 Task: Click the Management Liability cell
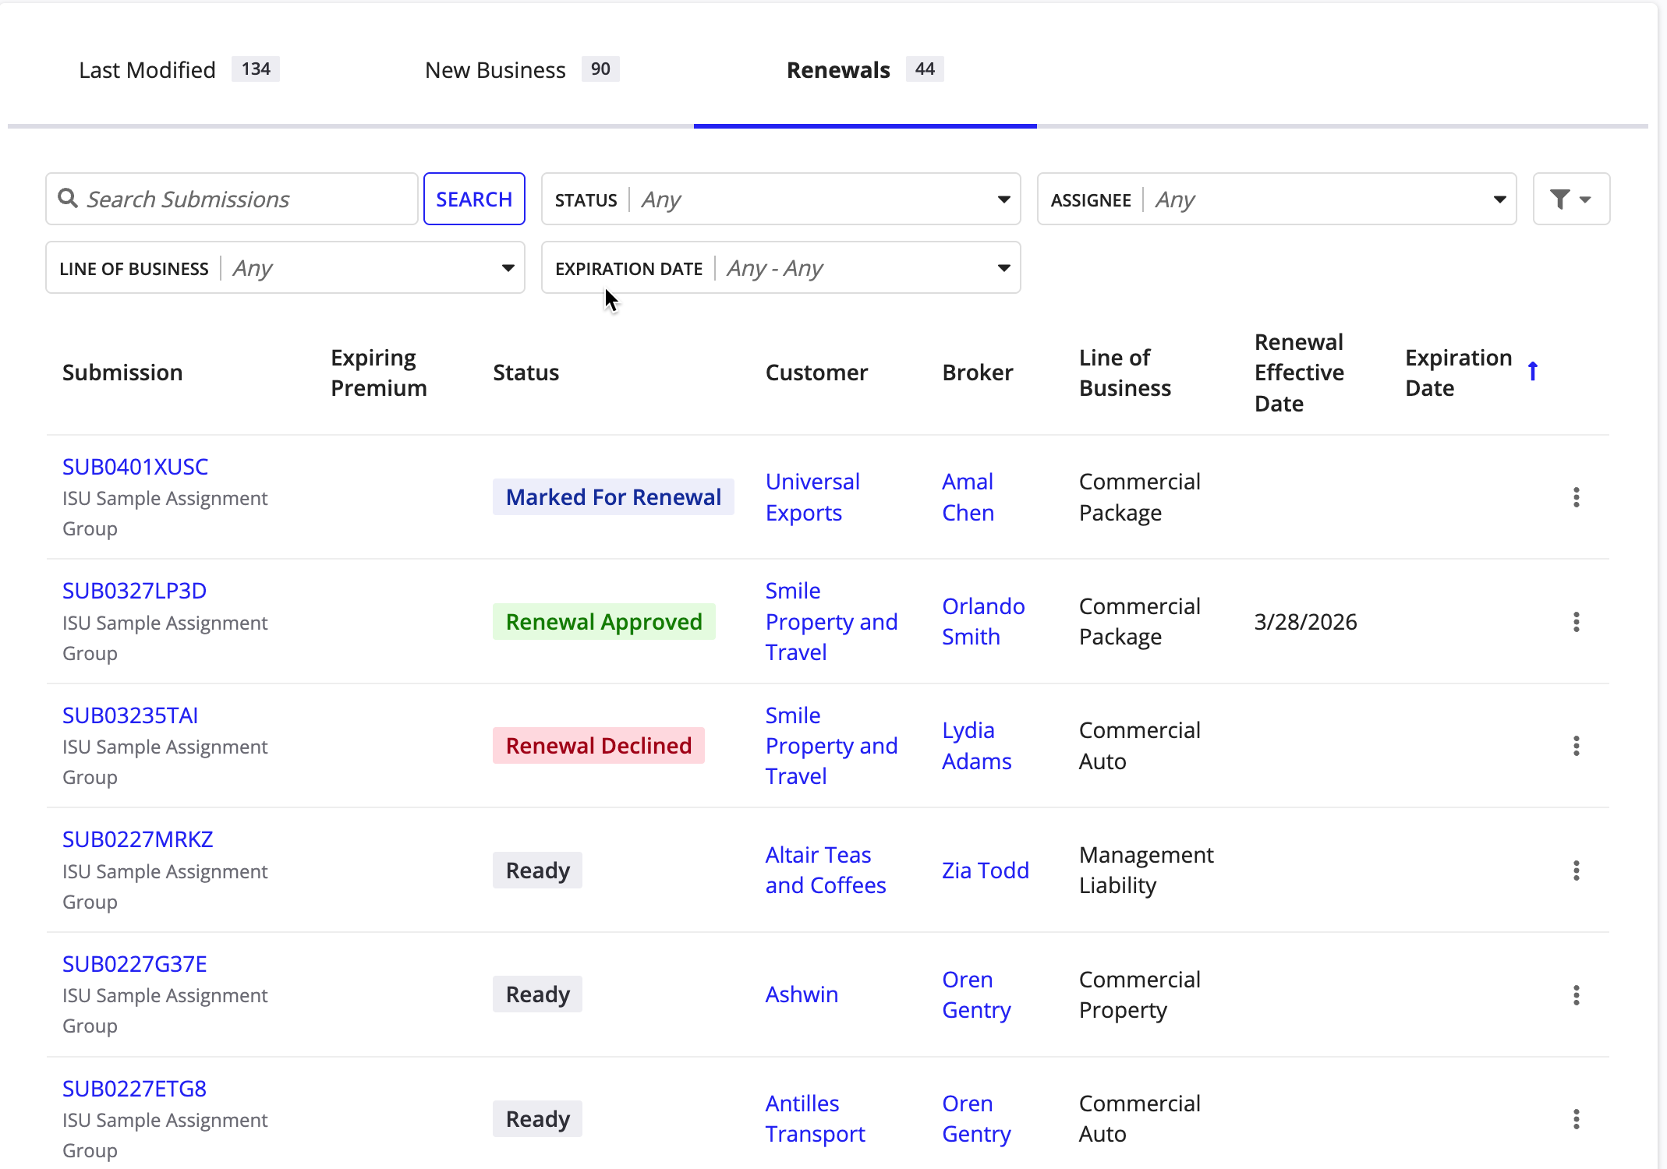[1146, 871]
